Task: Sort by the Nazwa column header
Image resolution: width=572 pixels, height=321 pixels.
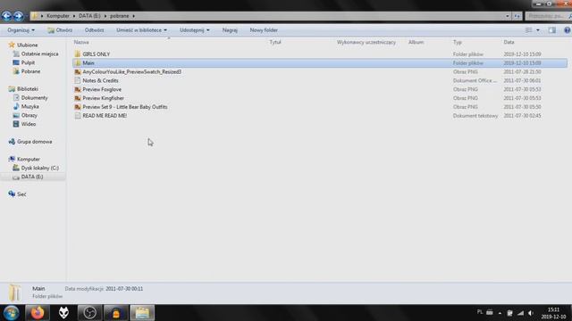Action: click(81, 42)
